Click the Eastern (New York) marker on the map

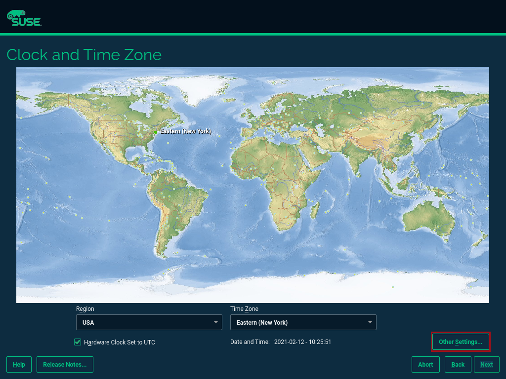click(156, 131)
